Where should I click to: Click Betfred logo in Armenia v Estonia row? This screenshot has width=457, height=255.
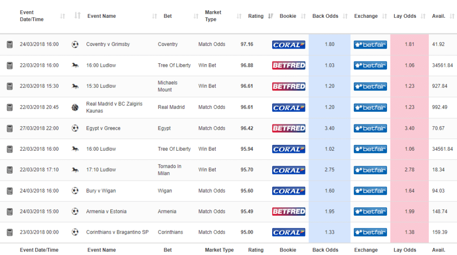(289, 212)
